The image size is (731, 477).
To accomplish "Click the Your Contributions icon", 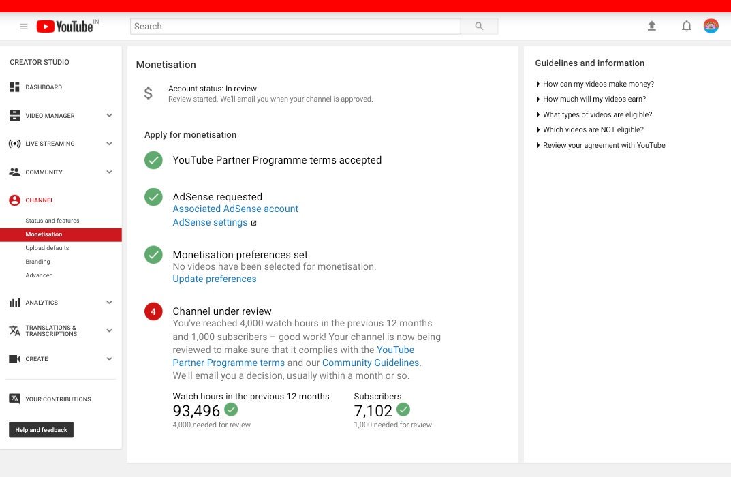I will point(15,399).
